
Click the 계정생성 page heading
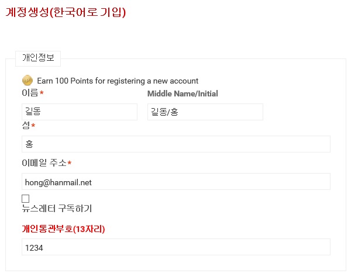tap(27, 12)
